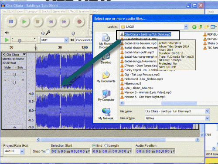
Task: Collapse the track with the bottom arrow button
Action: point(14,127)
